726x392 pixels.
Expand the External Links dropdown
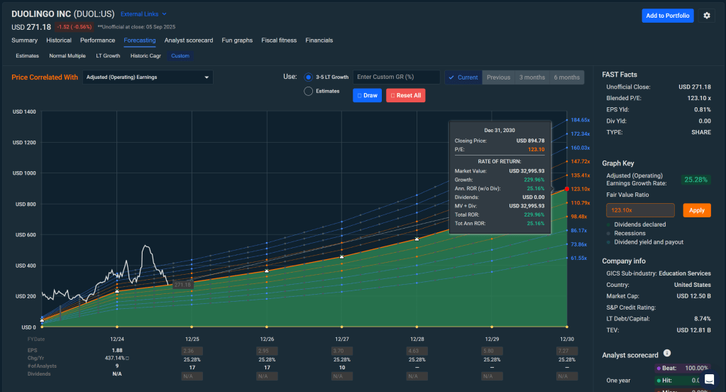click(143, 14)
